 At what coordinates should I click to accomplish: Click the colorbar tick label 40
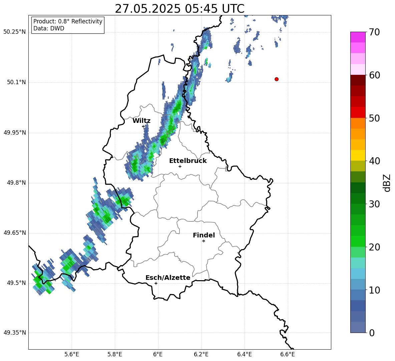coord(374,161)
